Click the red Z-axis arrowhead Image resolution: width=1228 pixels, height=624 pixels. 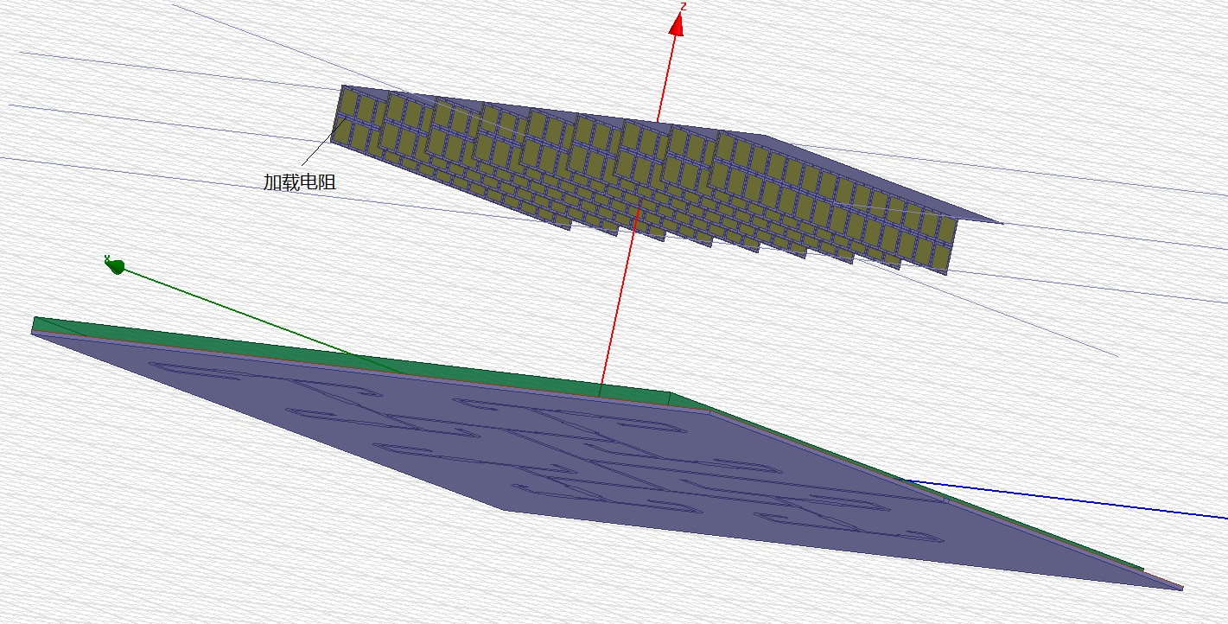coord(677,24)
